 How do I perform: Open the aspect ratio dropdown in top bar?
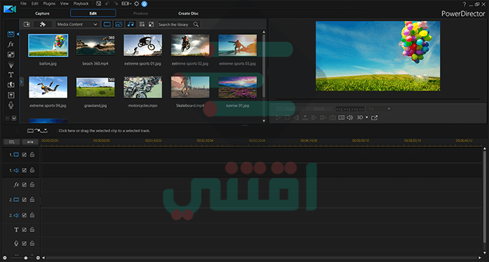coord(126,3)
